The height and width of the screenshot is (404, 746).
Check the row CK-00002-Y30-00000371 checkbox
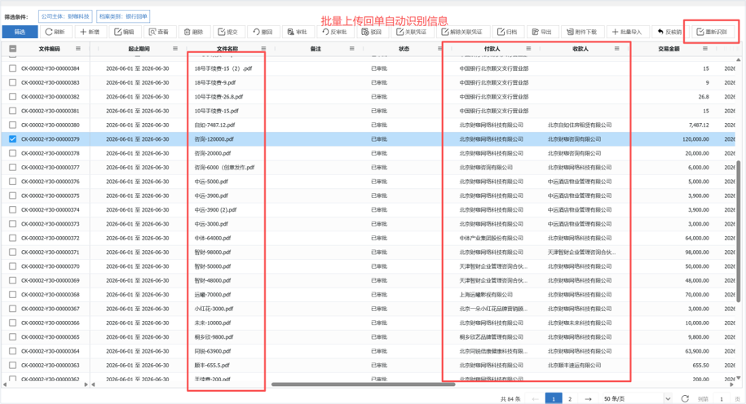coord(13,252)
